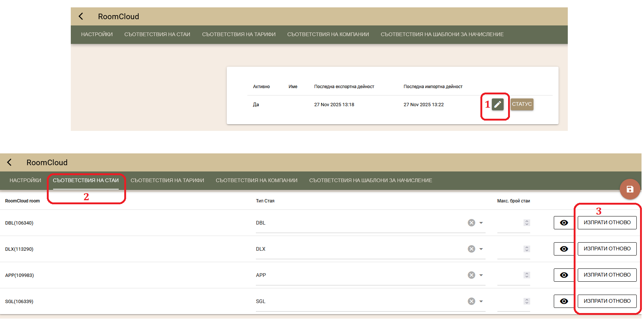This screenshot has height=323, width=643.
Task: Clear the DBL room type selection
Action: [x=471, y=223]
